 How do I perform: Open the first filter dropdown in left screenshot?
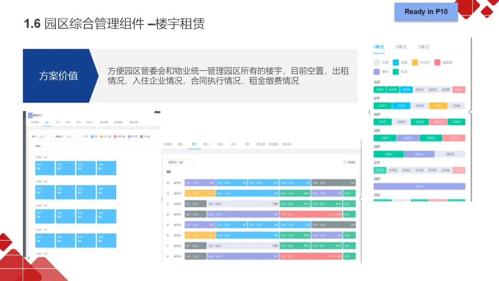pos(45,136)
